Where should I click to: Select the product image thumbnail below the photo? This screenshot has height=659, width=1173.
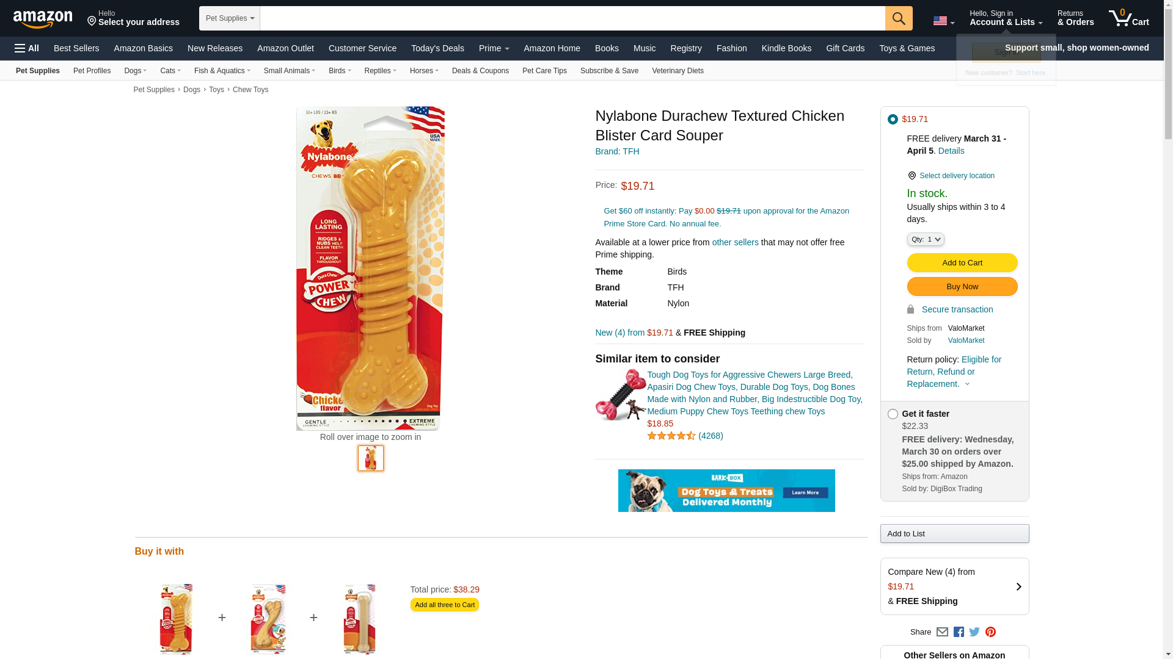coord(371,458)
